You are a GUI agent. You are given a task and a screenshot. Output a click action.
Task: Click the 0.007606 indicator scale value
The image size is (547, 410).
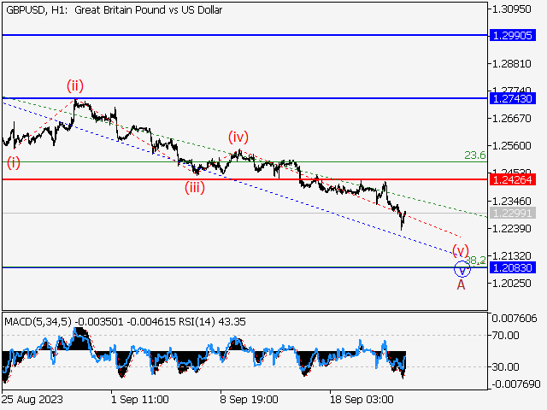(x=515, y=319)
